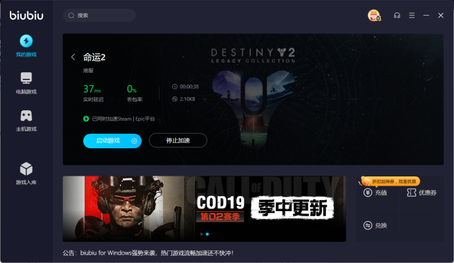Open the COD19 季中更新 banner
The height and width of the screenshot is (263, 454).
click(204, 209)
